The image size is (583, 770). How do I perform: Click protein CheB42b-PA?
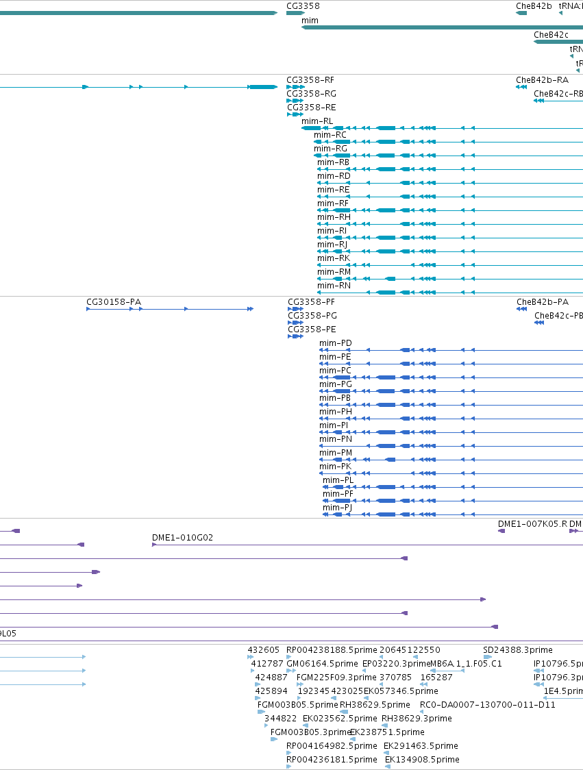tap(542, 302)
